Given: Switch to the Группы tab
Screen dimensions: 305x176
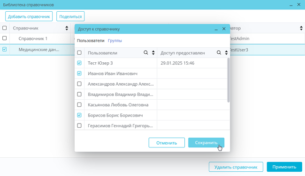Looking at the screenshot, I should [x=115, y=41].
